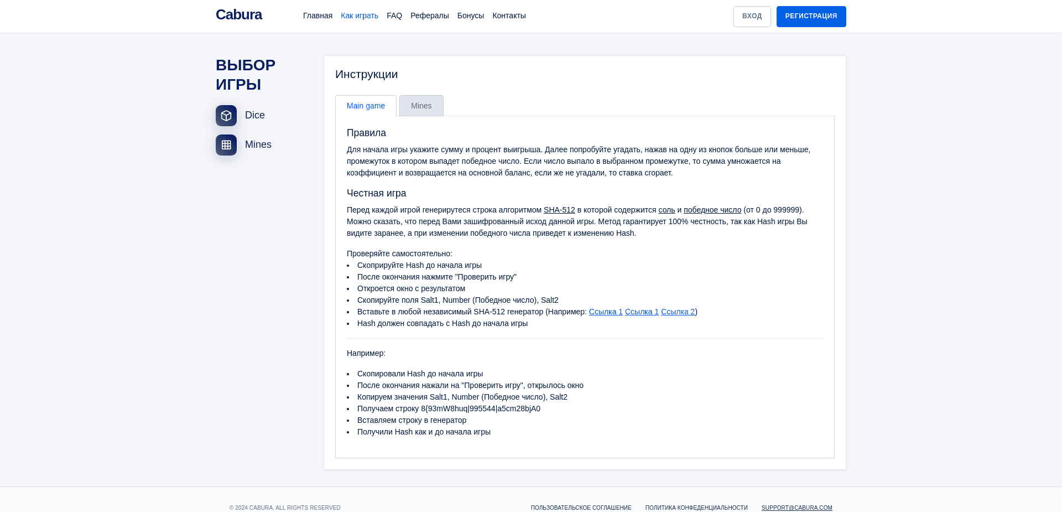The height and width of the screenshot is (512, 1062).
Task: Open the Бонусы menu item
Action: 471,15
